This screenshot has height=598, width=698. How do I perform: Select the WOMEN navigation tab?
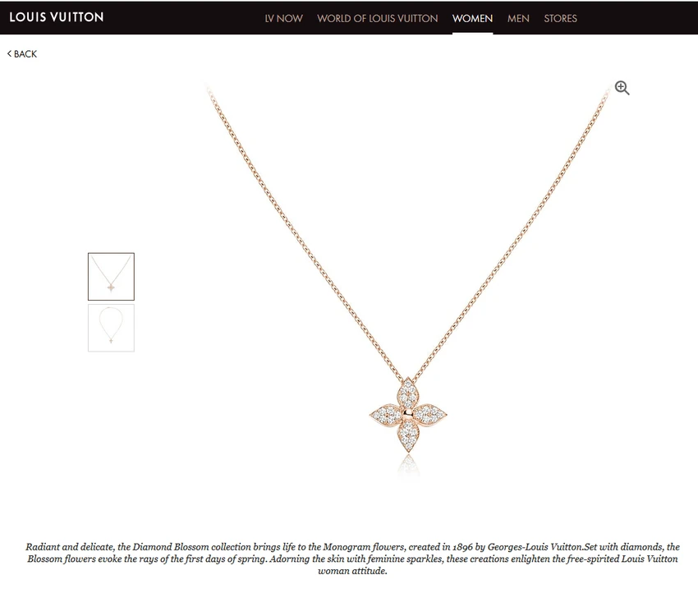(x=472, y=18)
